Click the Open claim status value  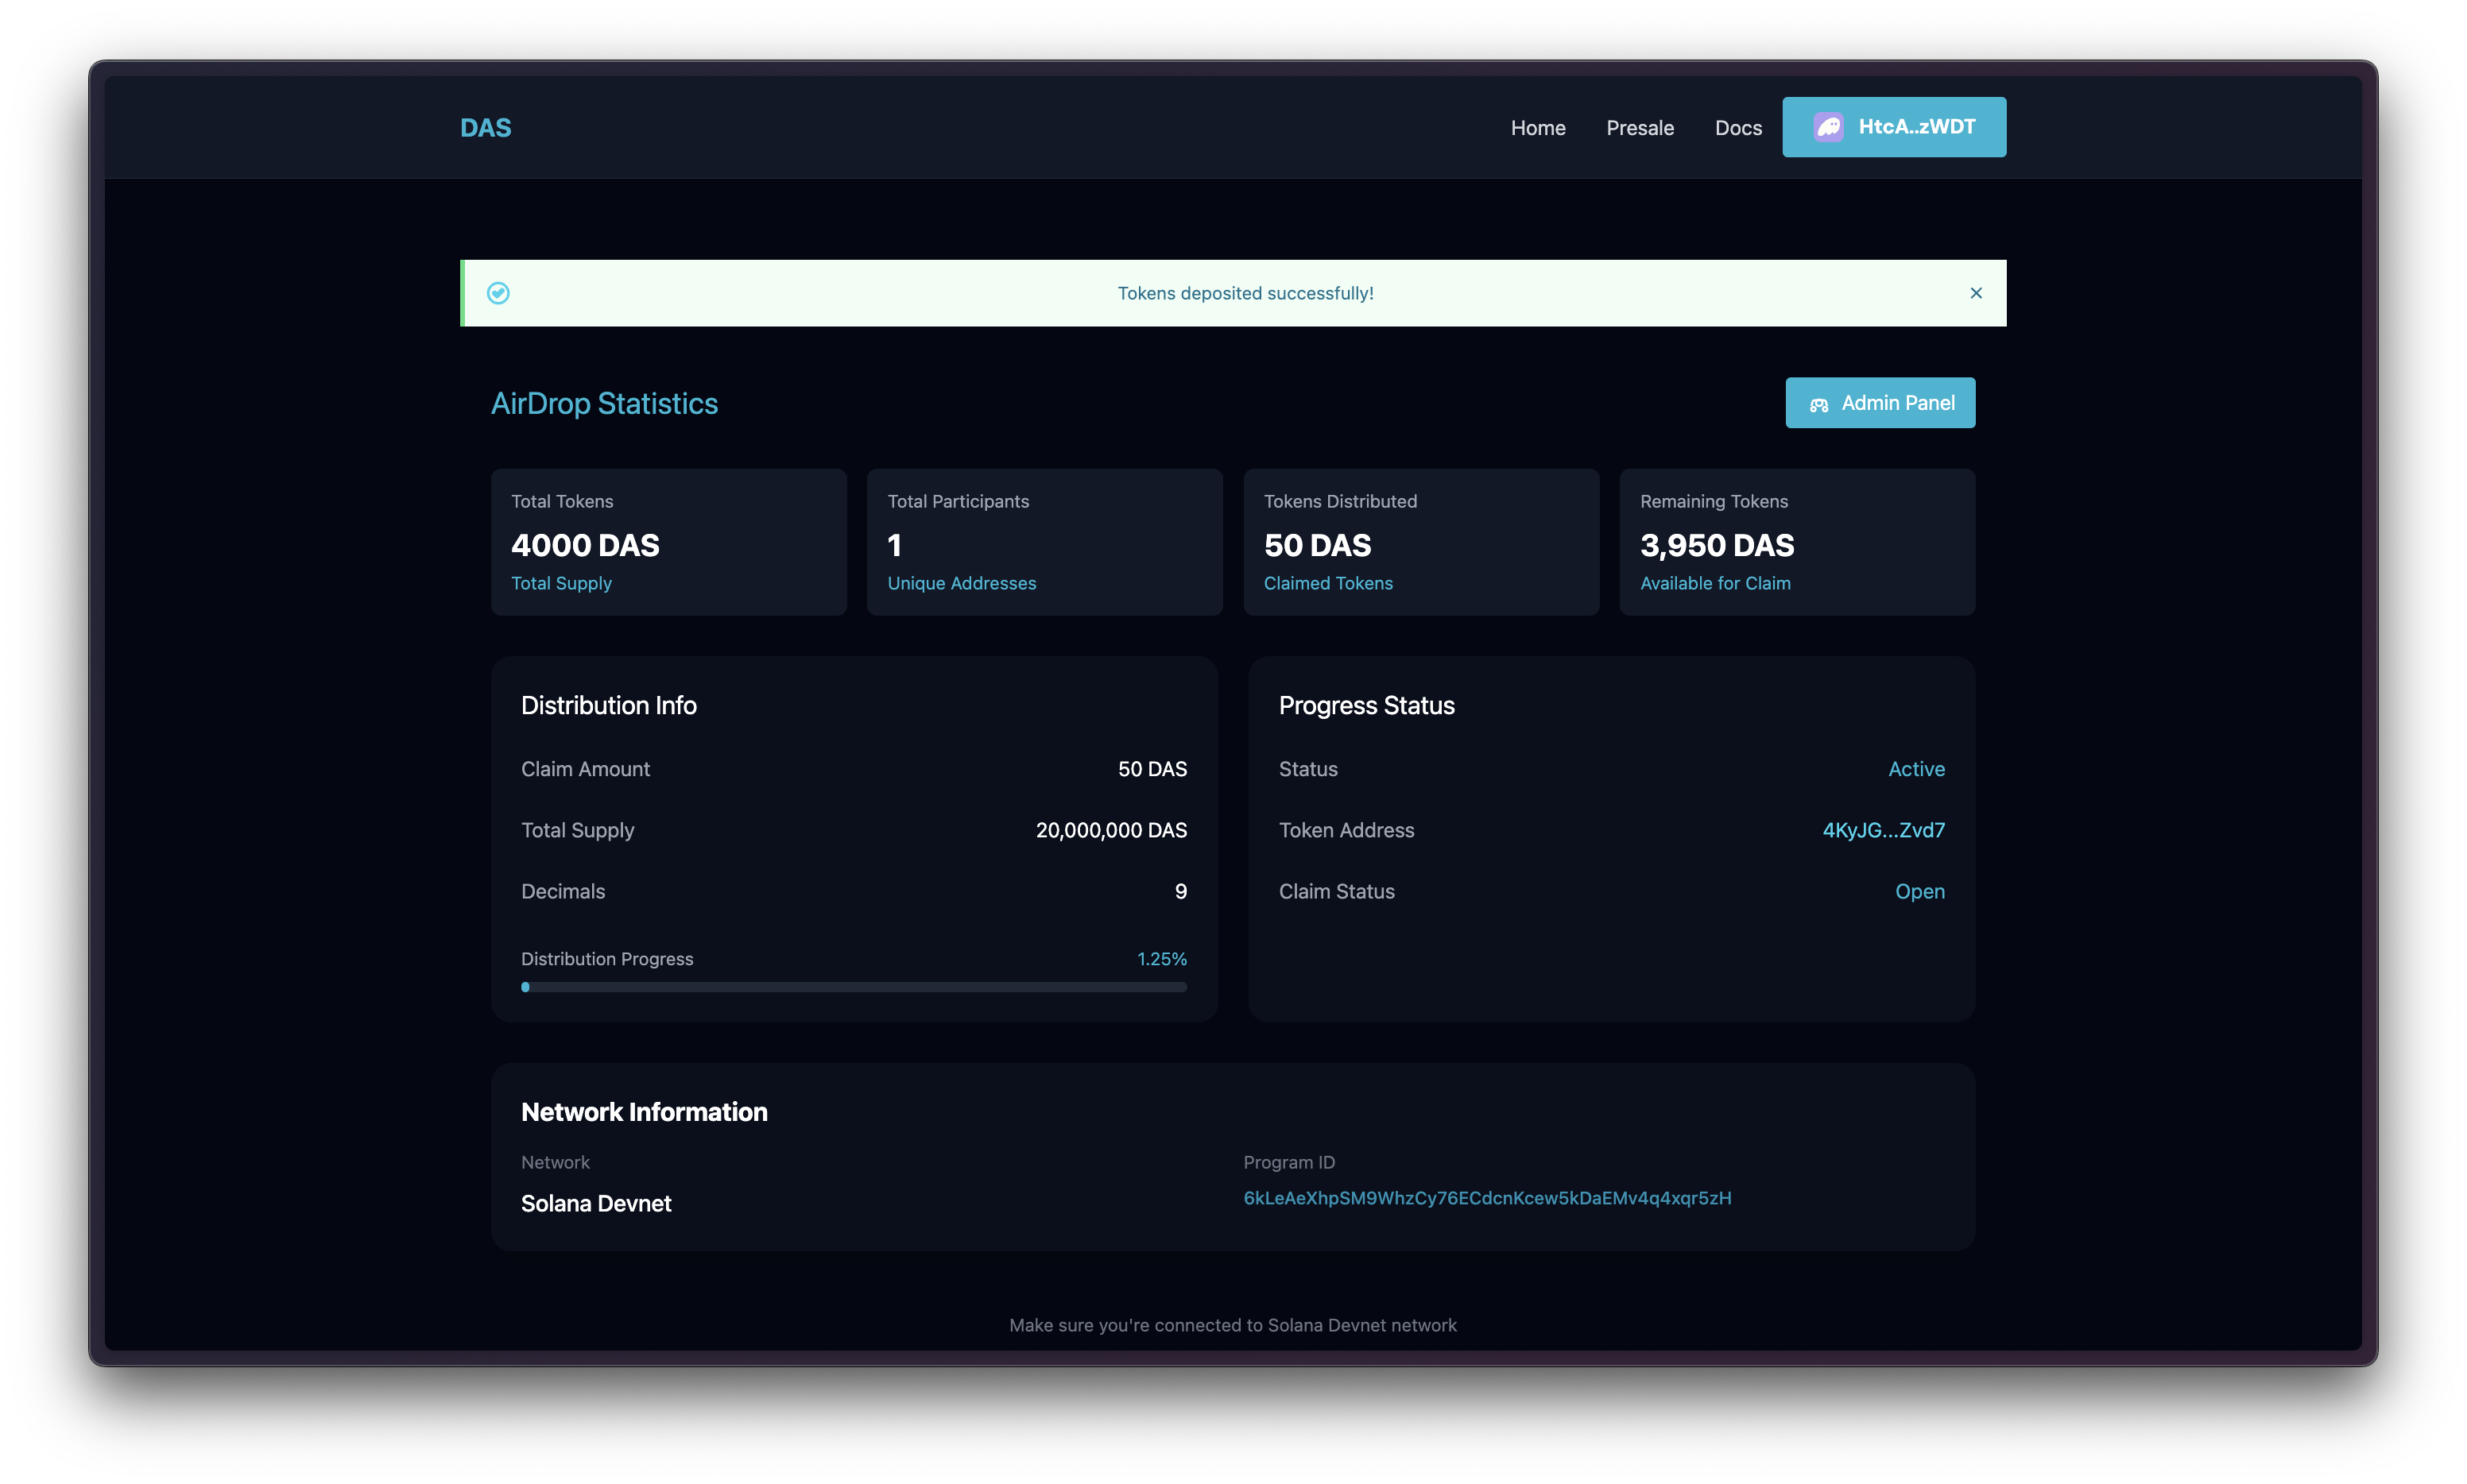tap(1919, 891)
